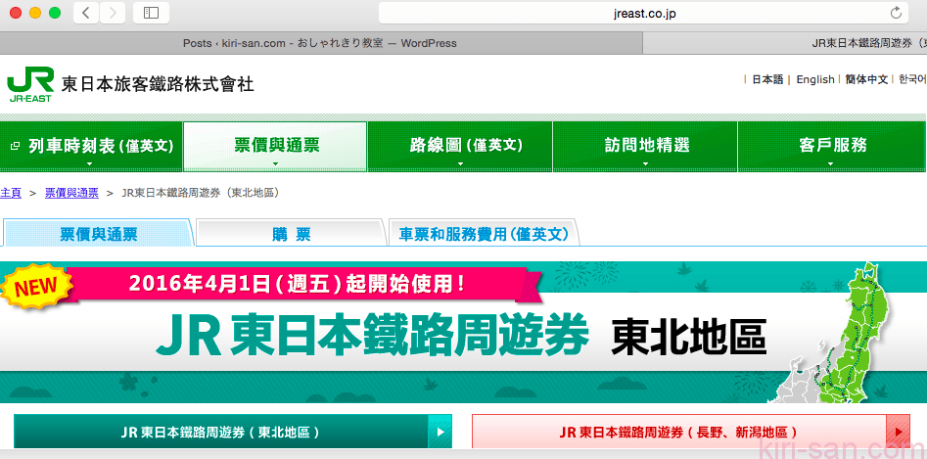Reload the page using the refresh icon

[895, 13]
